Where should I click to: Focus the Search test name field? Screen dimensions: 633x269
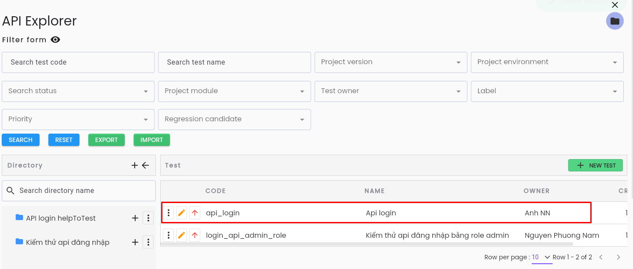[235, 62]
